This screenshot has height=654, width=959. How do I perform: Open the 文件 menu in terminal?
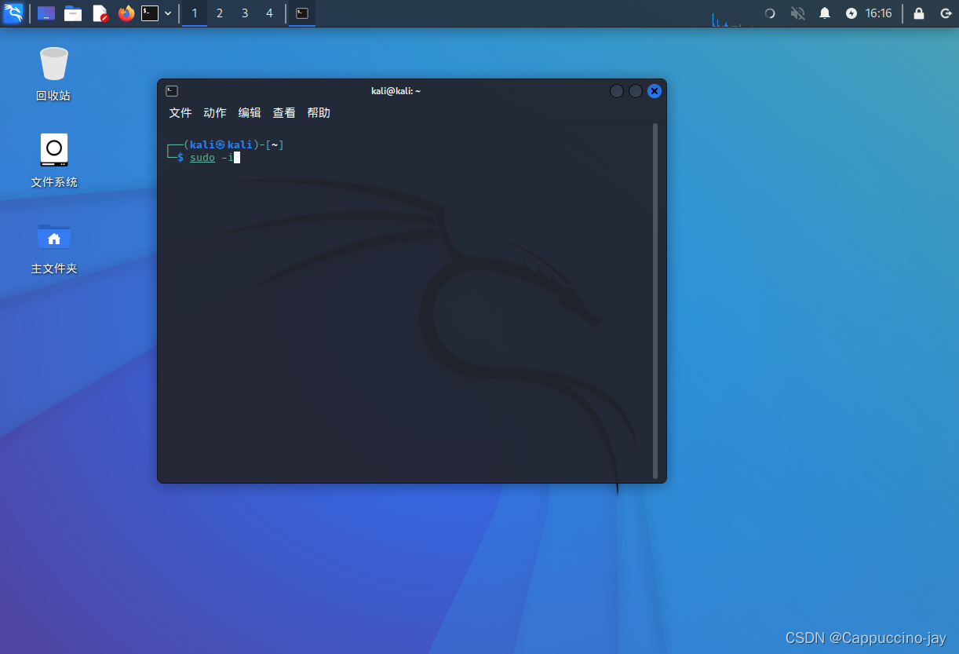point(180,113)
